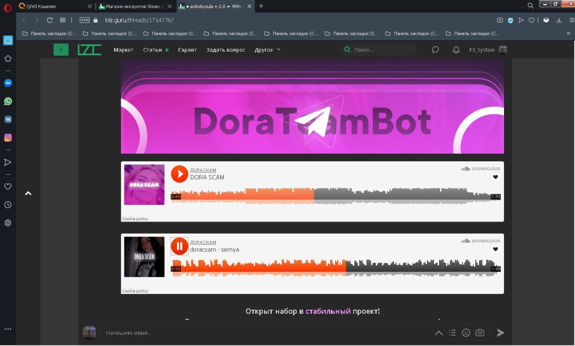Open notifications bell on the forum
Screen dimensions: 575x346
tap(456, 50)
